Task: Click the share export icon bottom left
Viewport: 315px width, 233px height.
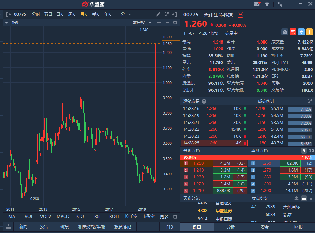Action: click(x=8, y=226)
